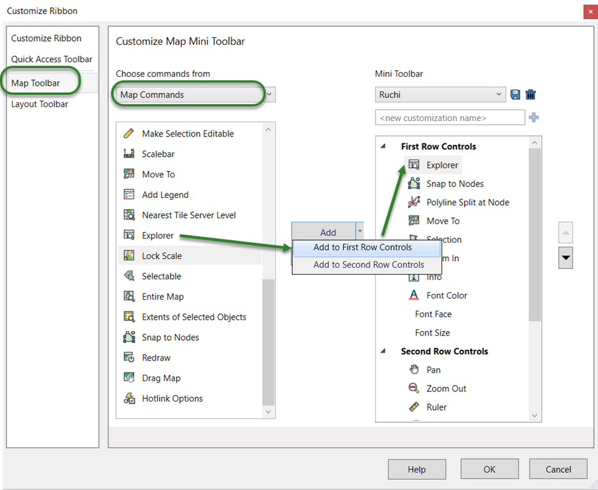Select the Drag Map icon
The image size is (598, 490).
pyautogui.click(x=129, y=378)
